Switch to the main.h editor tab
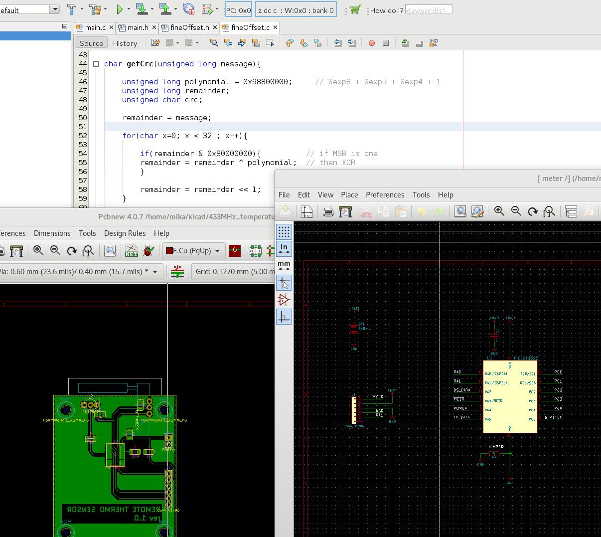This screenshot has height=537, width=601. coord(138,27)
